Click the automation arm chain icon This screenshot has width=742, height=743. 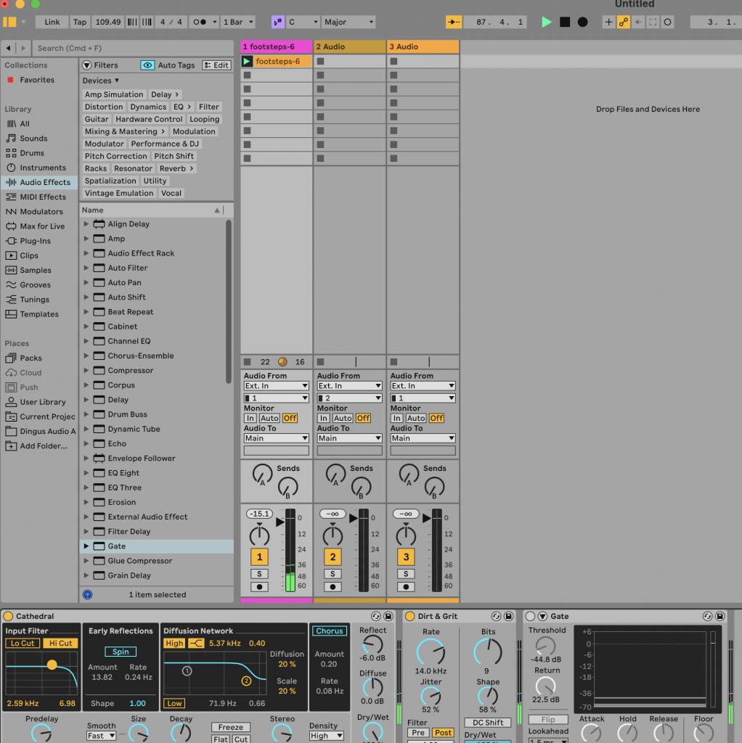623,22
